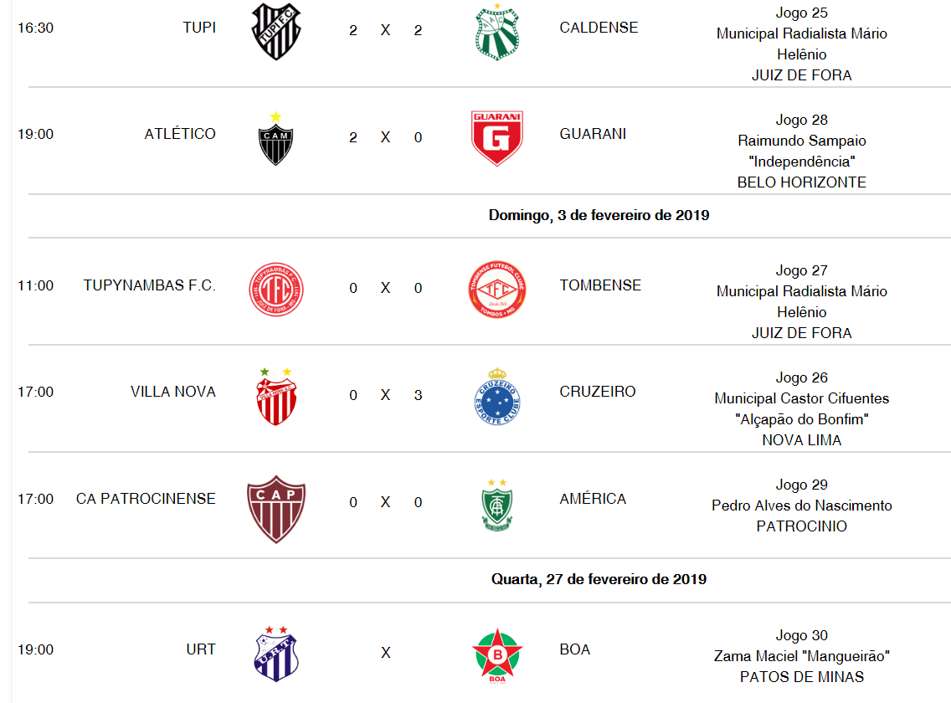The height and width of the screenshot is (703, 951).
Task: Open the CRUZEIRO team name
Action: pos(598,392)
